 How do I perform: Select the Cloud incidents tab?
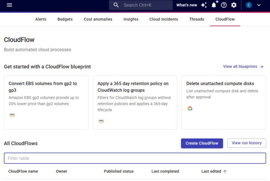click(x=163, y=19)
